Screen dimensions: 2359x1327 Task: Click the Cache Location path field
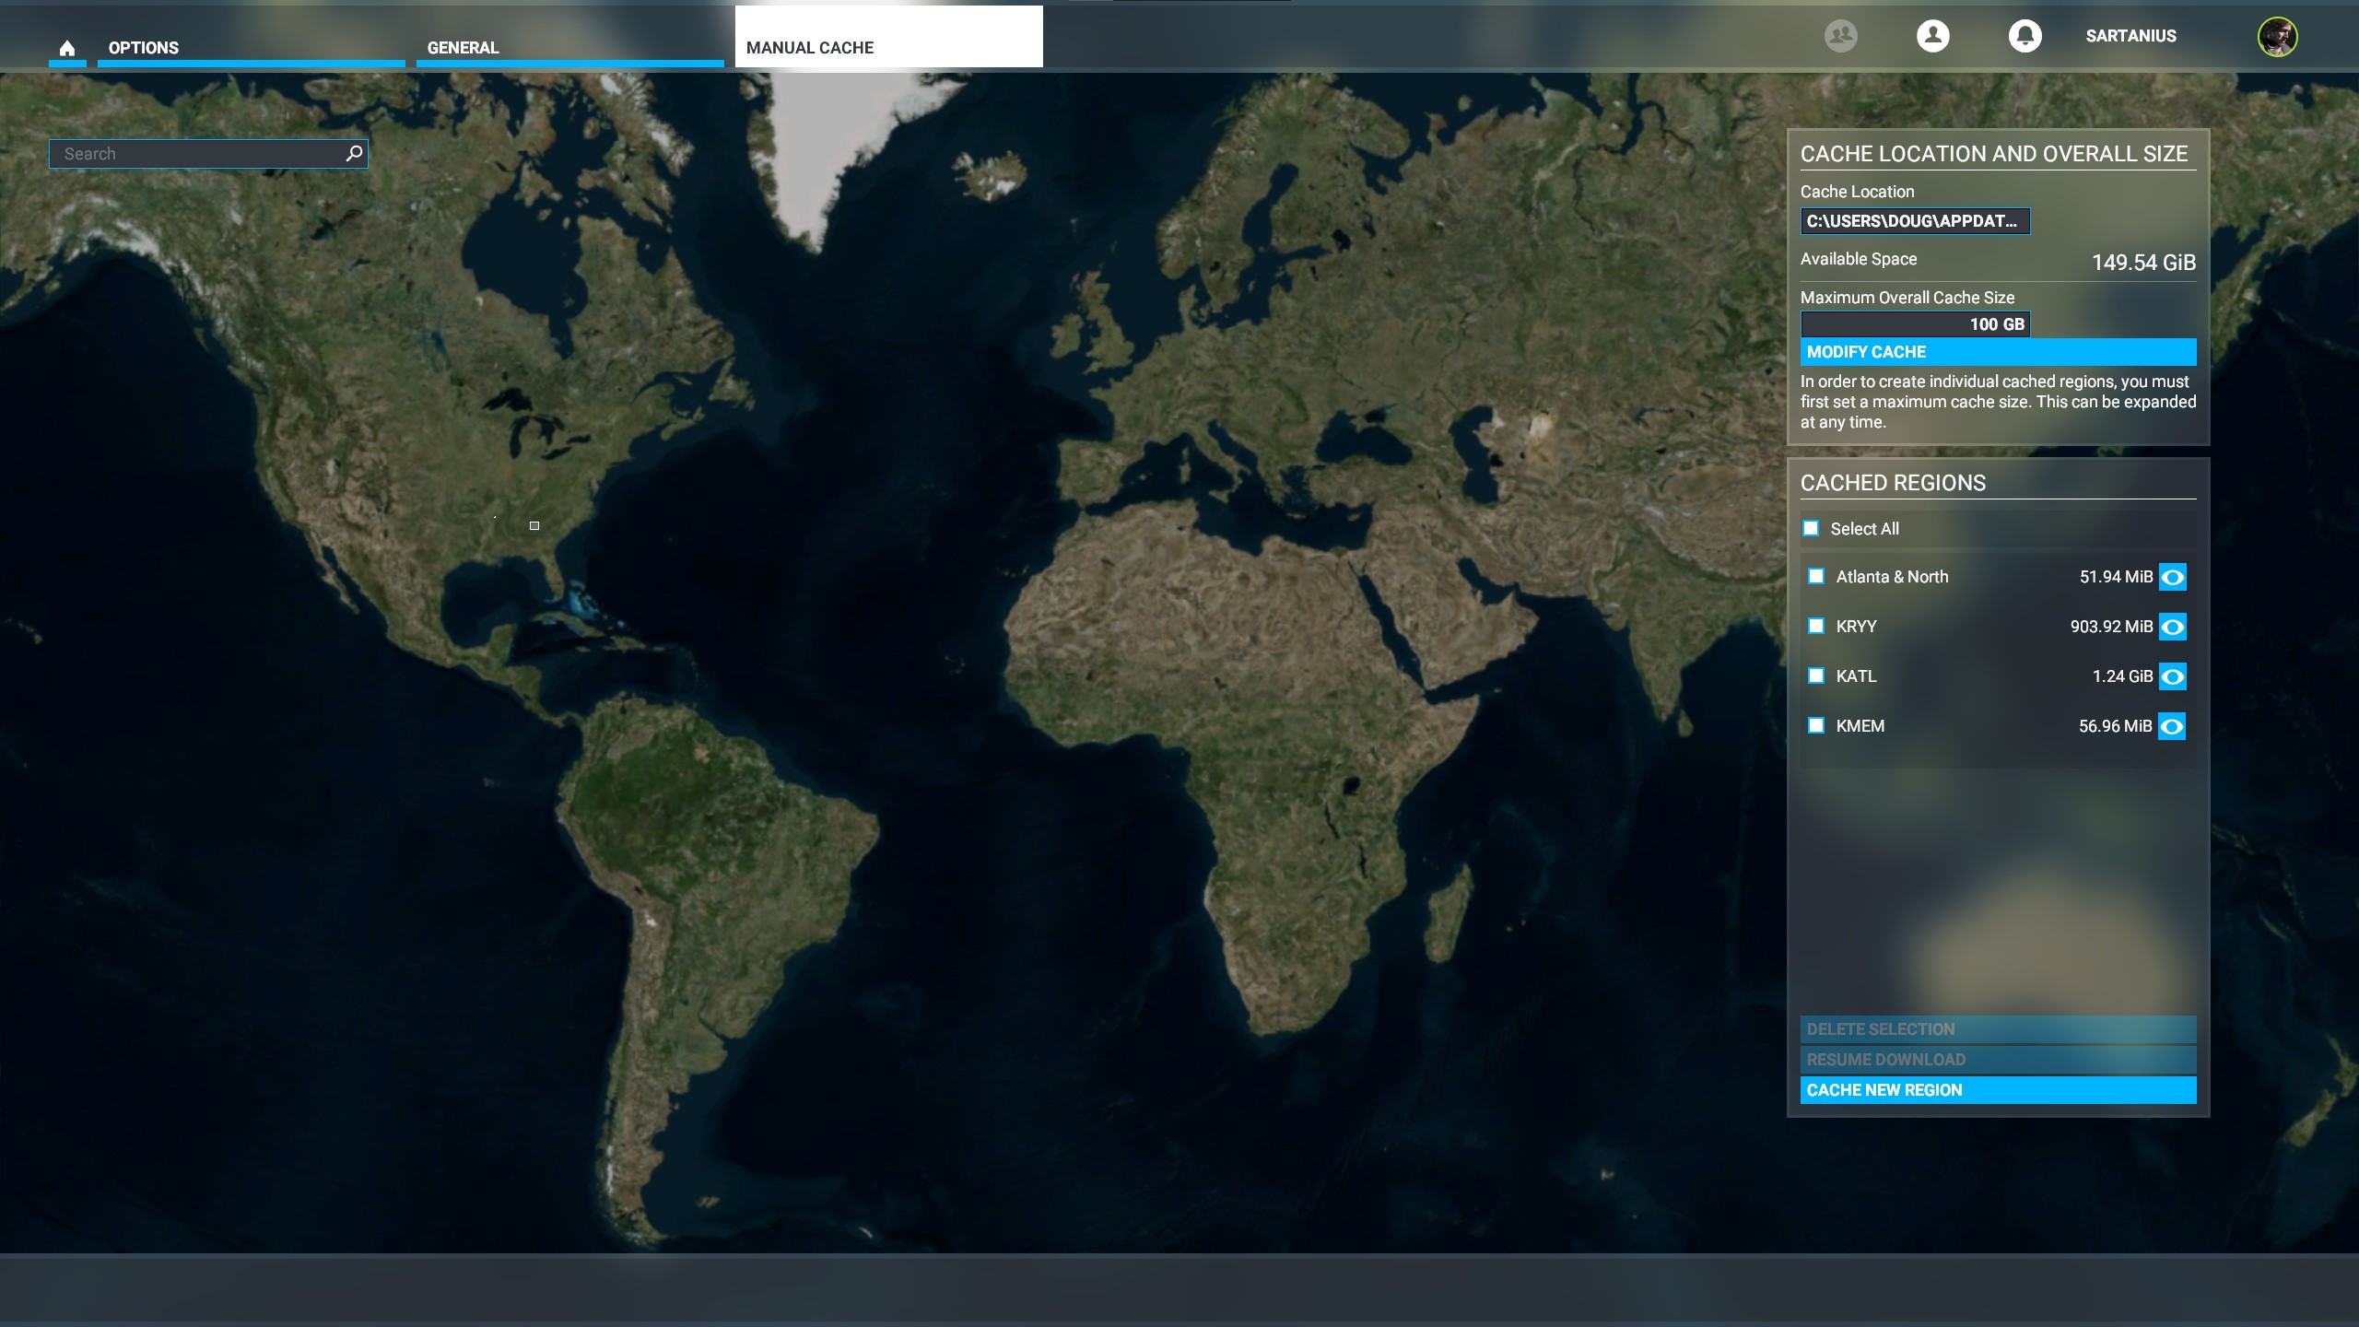pos(1915,221)
